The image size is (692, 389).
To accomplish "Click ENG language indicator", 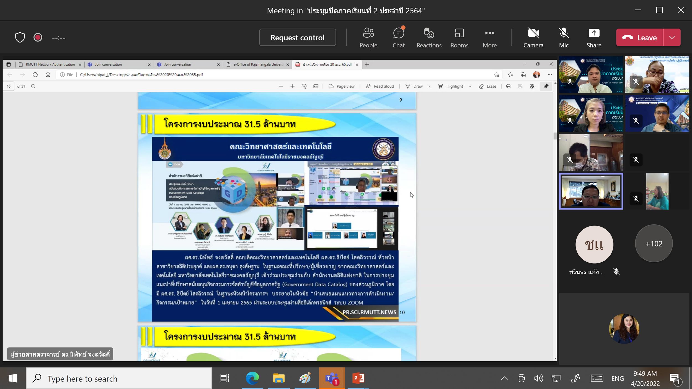I will [x=617, y=378].
